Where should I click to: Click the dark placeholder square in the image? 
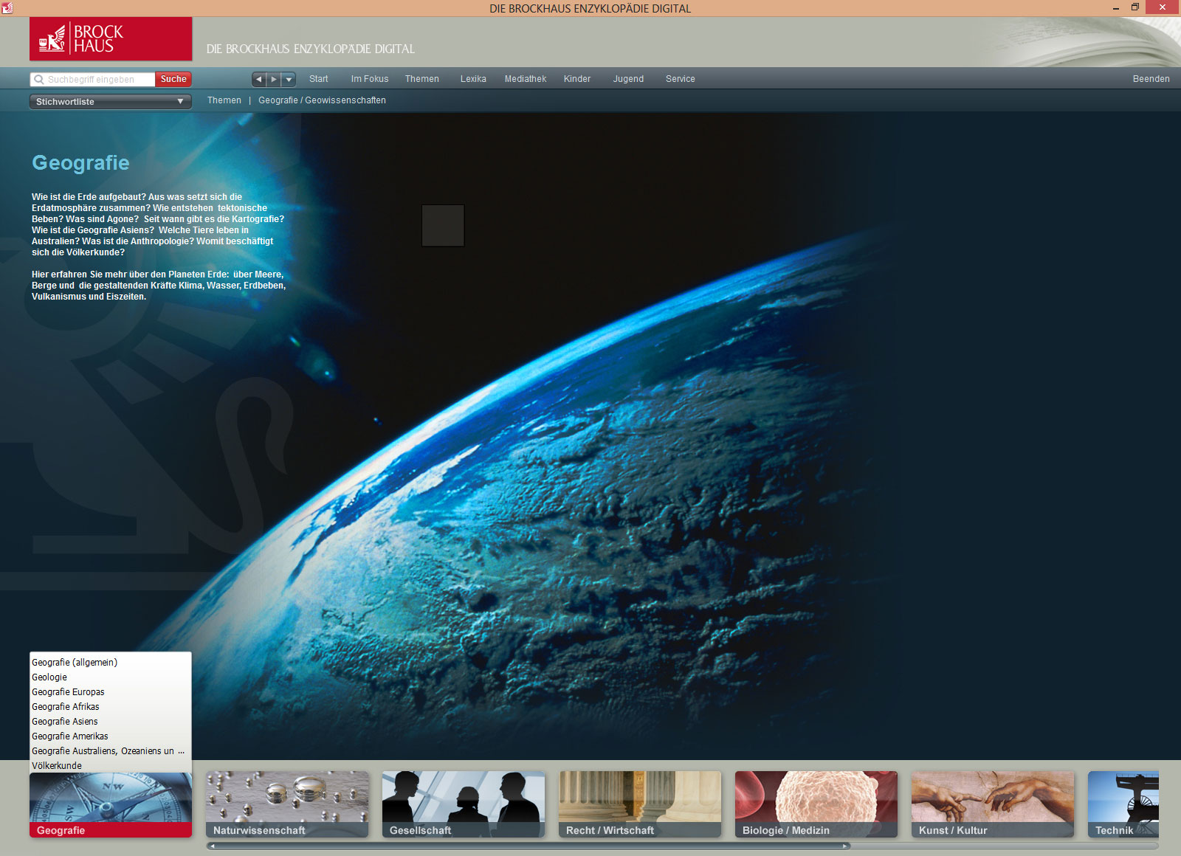pos(443,226)
